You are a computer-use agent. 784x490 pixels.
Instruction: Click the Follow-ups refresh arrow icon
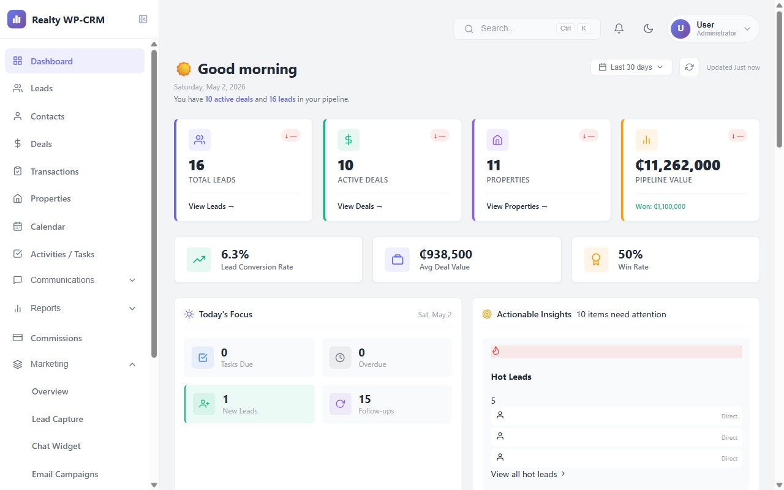click(340, 404)
